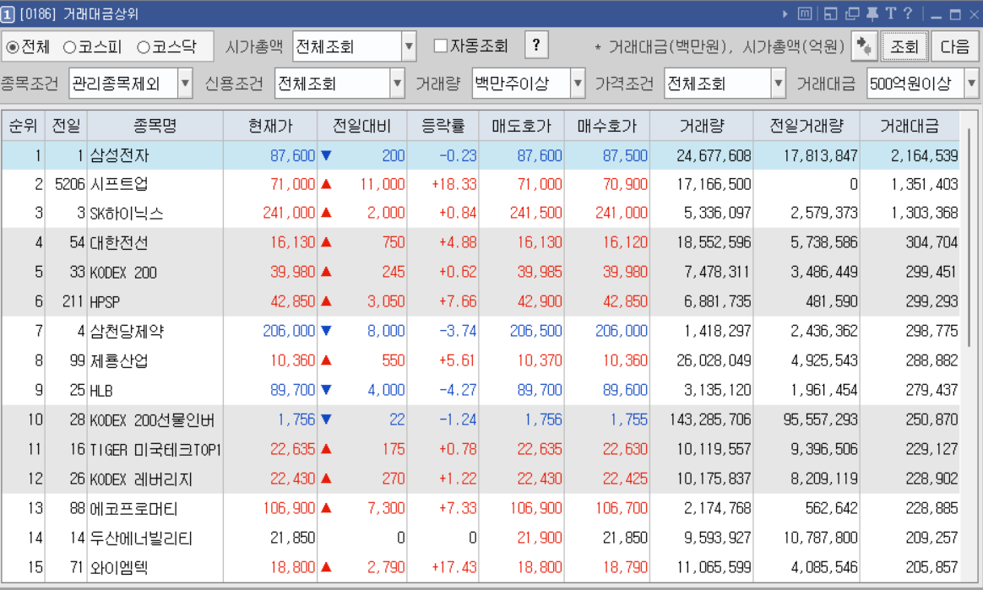Select the 삼성전자 stock row name

120,155
